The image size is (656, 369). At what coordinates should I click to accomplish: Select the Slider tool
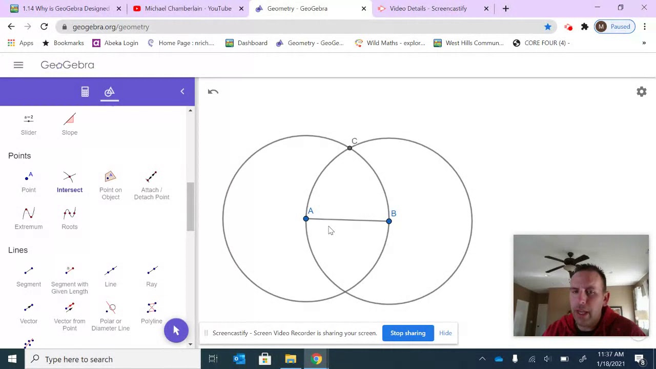coord(29,125)
